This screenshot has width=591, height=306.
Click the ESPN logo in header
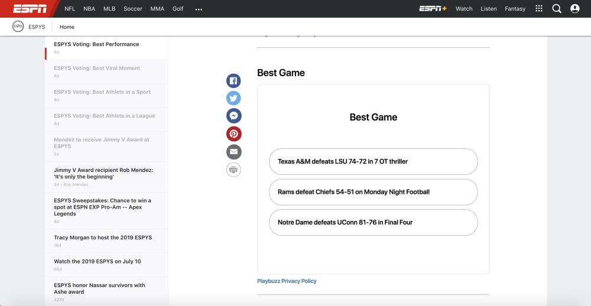coord(31,9)
